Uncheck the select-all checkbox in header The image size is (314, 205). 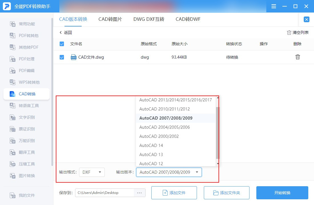61,44
